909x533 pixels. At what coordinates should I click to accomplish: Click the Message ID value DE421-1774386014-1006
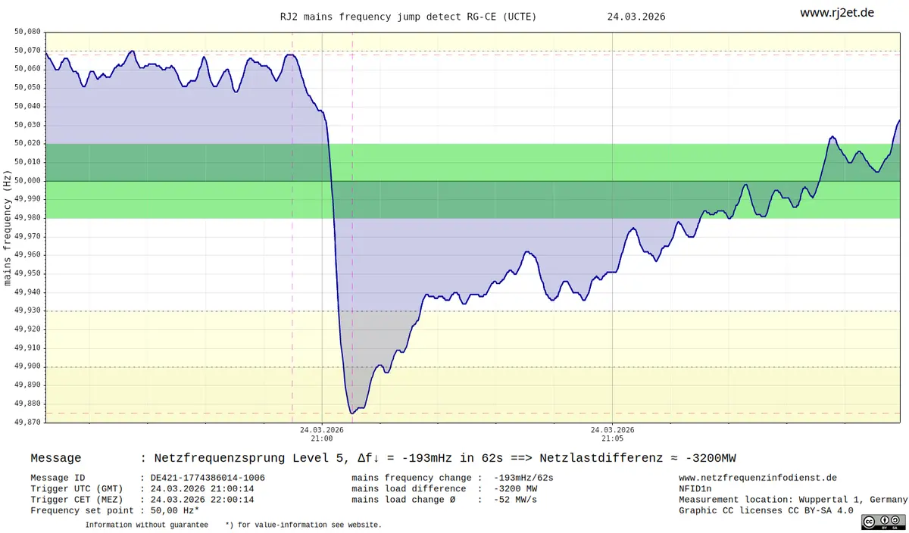208,478
